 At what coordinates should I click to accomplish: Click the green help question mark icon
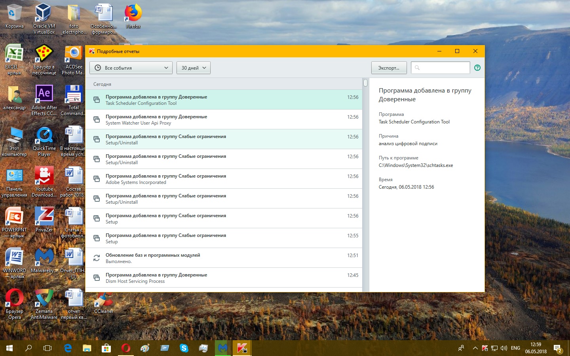click(x=477, y=68)
